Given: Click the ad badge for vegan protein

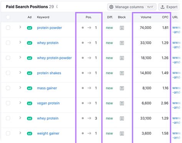Looking at the screenshot, I should (30, 103).
